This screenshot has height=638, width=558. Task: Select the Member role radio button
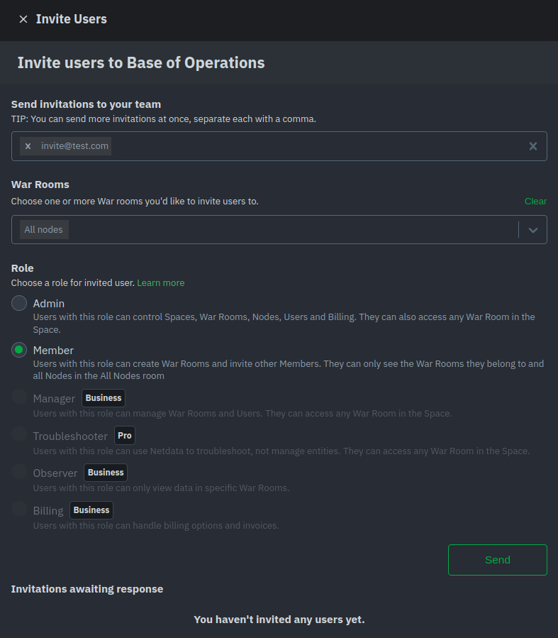click(19, 350)
